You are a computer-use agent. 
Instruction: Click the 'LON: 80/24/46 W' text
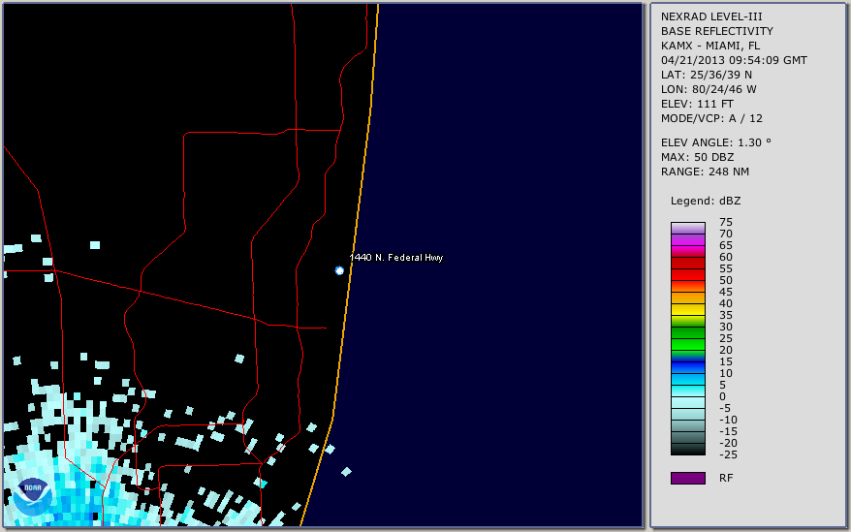click(x=709, y=89)
